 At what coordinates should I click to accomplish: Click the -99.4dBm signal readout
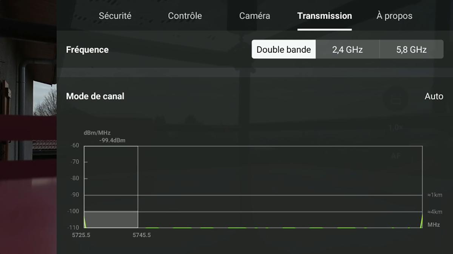pyautogui.click(x=112, y=141)
